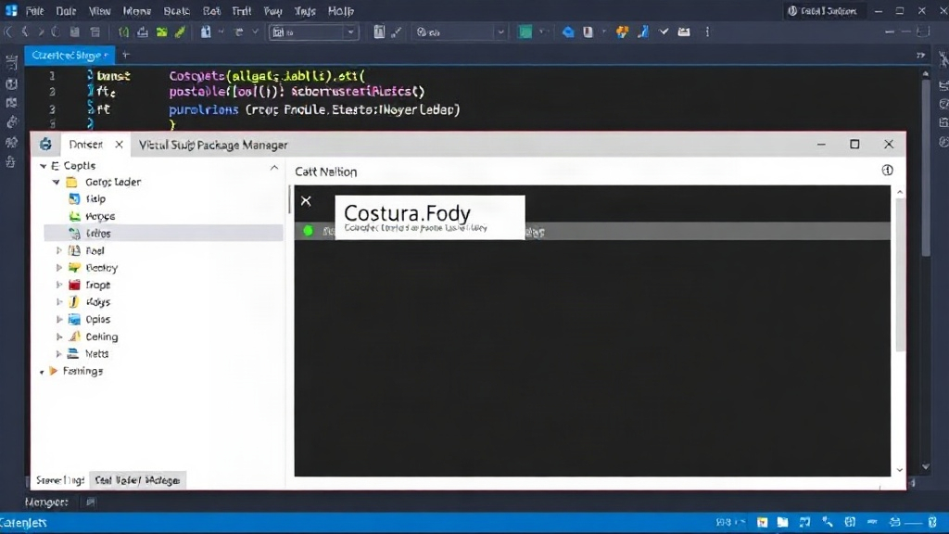949x534 pixels.
Task: Click the orange and blue shield toolbar icon
Action: coord(622,32)
